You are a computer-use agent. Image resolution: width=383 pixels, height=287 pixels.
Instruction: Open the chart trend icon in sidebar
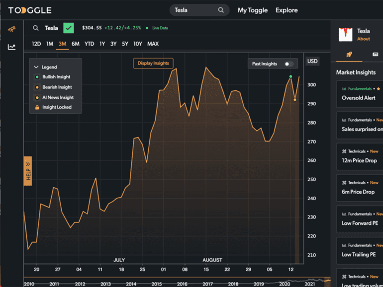(x=11, y=47)
